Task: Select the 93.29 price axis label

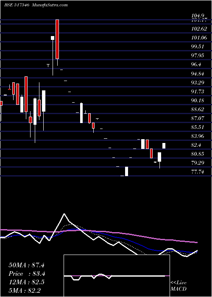Action: click(x=198, y=83)
